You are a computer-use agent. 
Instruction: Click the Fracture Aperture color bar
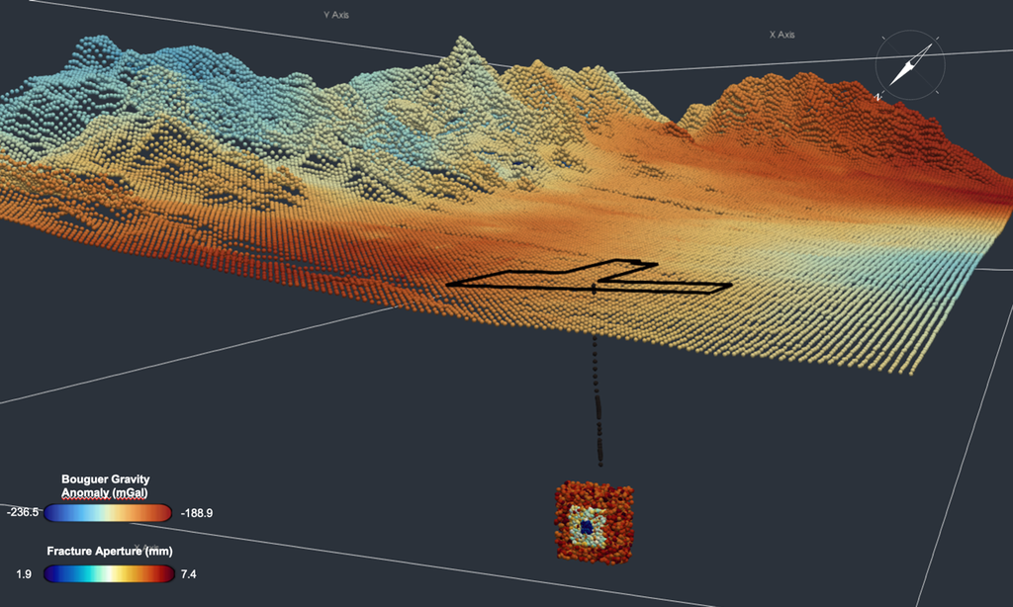[x=109, y=573]
